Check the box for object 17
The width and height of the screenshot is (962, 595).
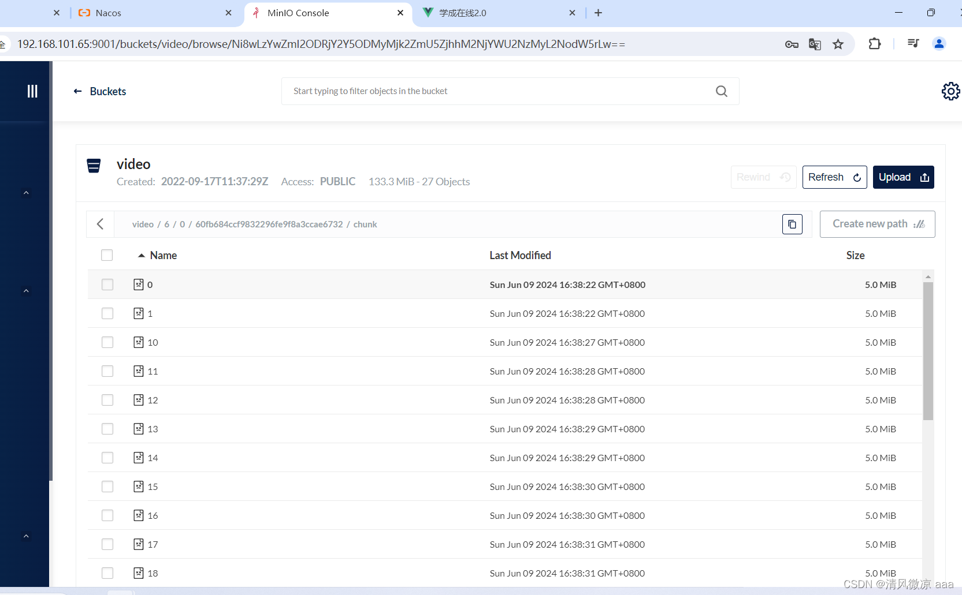tap(107, 544)
